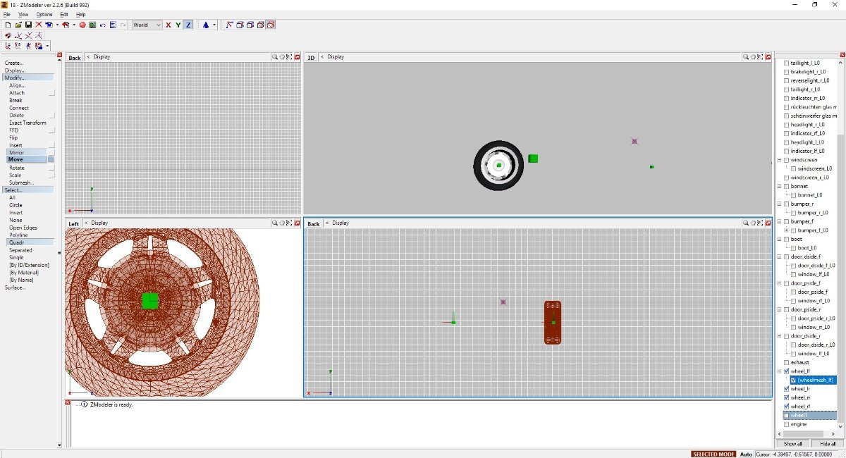Collapse the windscreen tree node

point(780,160)
